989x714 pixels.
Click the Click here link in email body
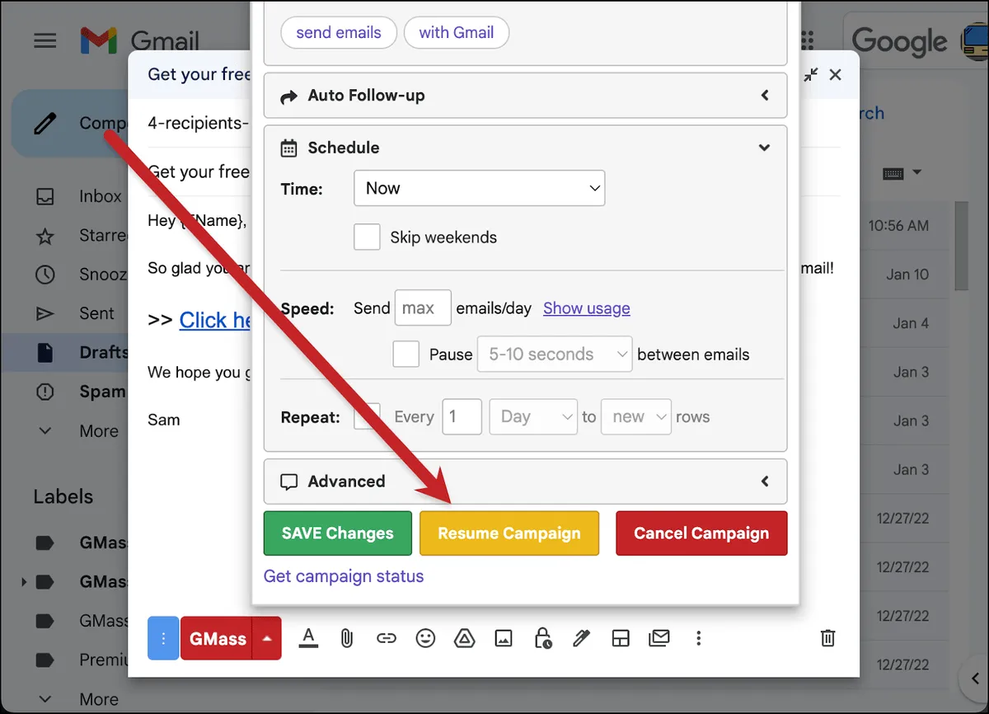click(x=215, y=320)
